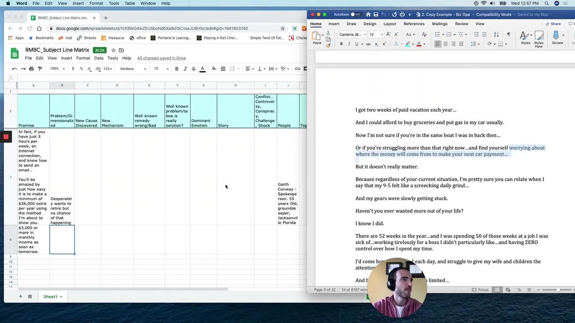The image size is (575, 323).
Task: Select Justify alignment in Word ribbon
Action: click(x=461, y=44)
